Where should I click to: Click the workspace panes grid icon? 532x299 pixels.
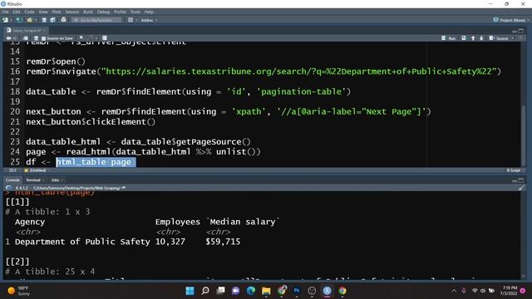tap(131, 20)
